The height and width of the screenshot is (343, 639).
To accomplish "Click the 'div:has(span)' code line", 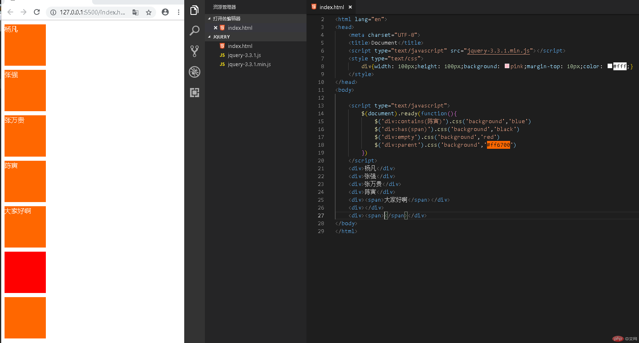I will pos(447,129).
